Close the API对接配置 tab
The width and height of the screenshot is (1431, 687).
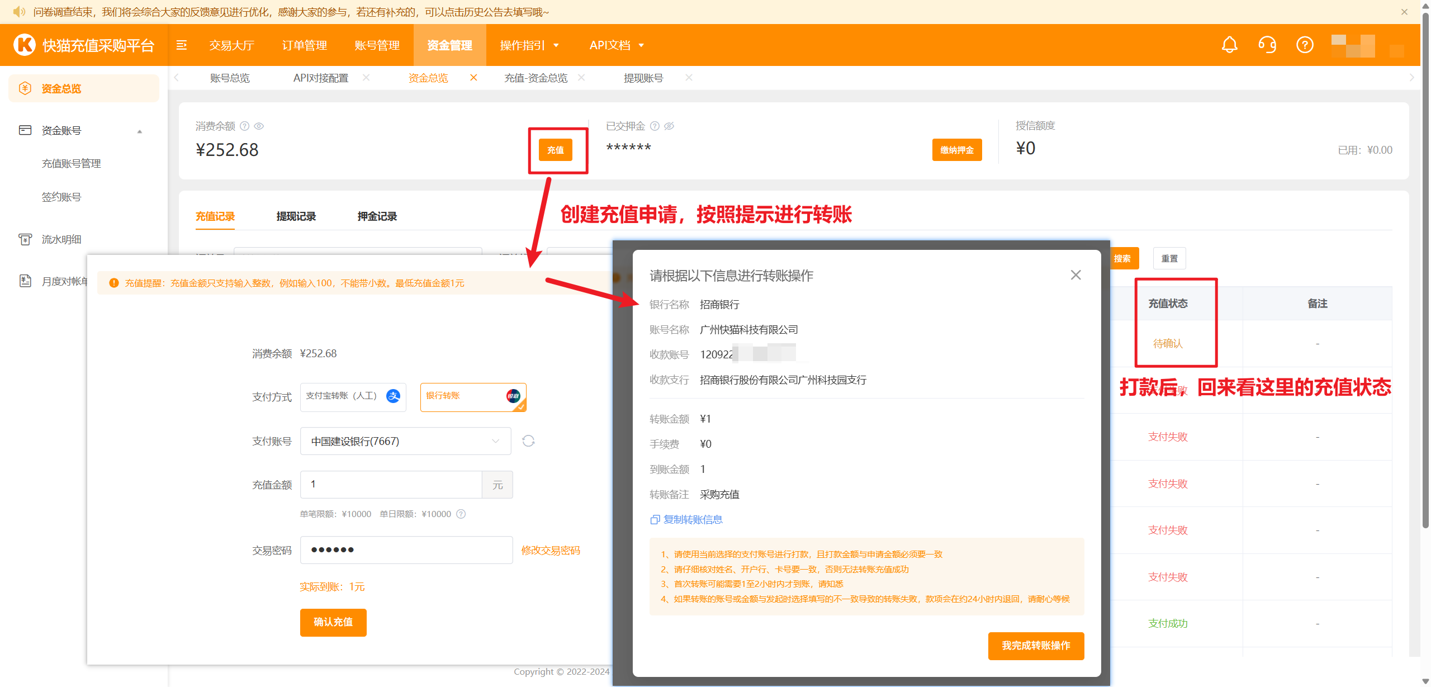(x=366, y=78)
